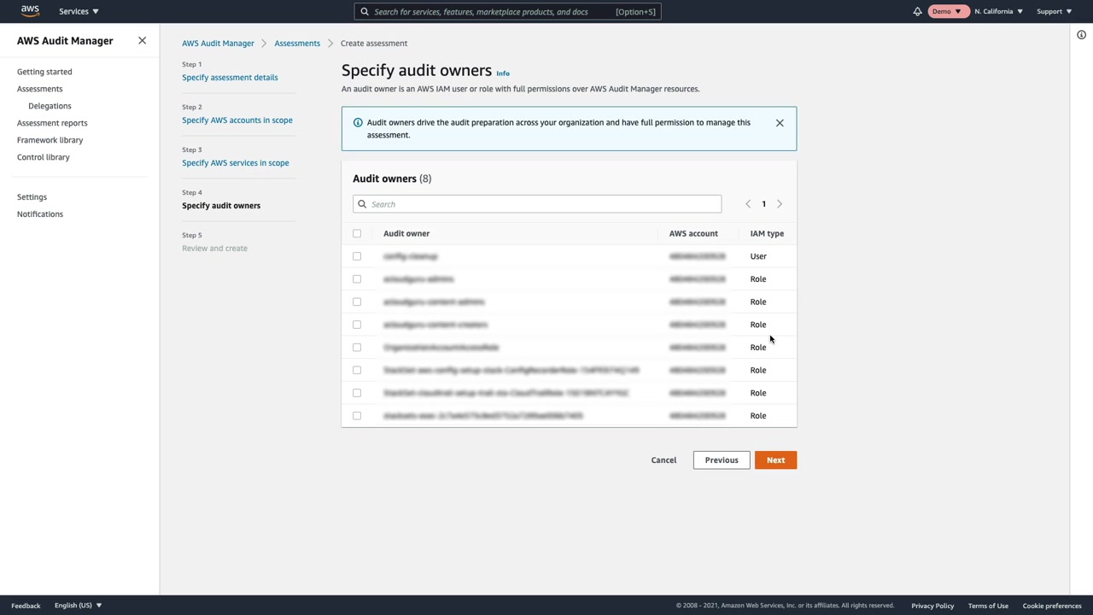Go to next page of audit owners
This screenshot has width=1093, height=615.
point(780,204)
